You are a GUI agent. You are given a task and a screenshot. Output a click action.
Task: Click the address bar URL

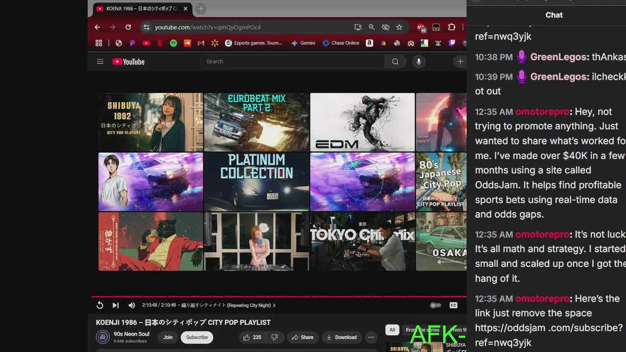coord(208,27)
